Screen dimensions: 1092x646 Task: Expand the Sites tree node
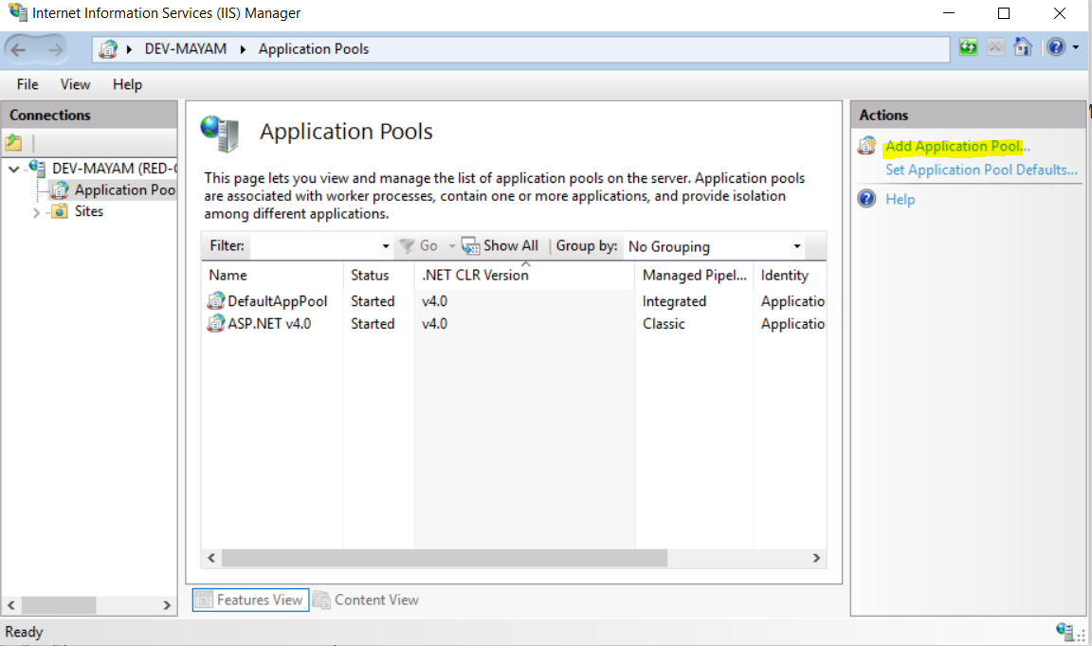click(x=37, y=212)
